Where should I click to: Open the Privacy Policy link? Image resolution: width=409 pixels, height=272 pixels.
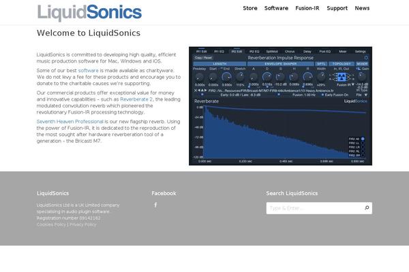pos(82,224)
